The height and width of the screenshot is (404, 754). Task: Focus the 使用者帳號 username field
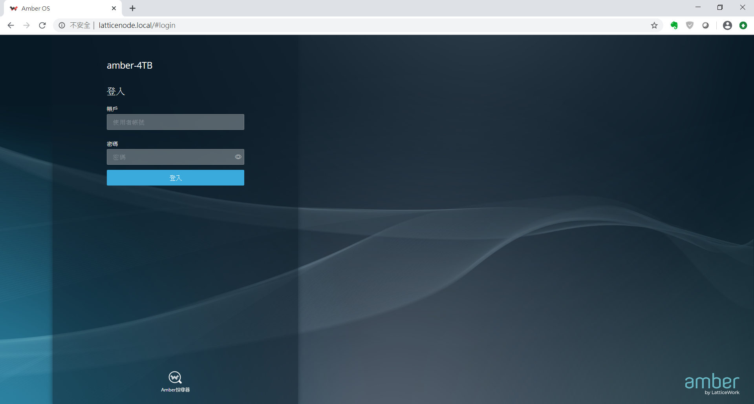pos(176,122)
